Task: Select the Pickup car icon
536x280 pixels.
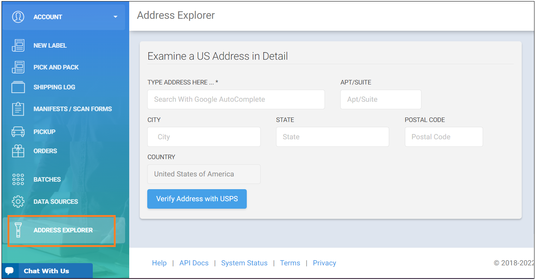Action: pyautogui.click(x=18, y=131)
